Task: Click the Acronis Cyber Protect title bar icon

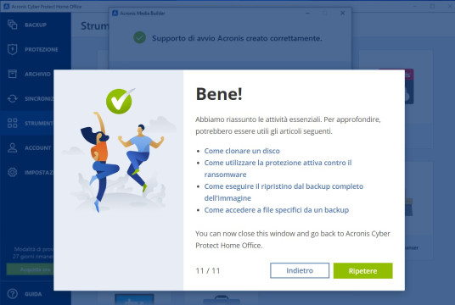Action: point(7,7)
